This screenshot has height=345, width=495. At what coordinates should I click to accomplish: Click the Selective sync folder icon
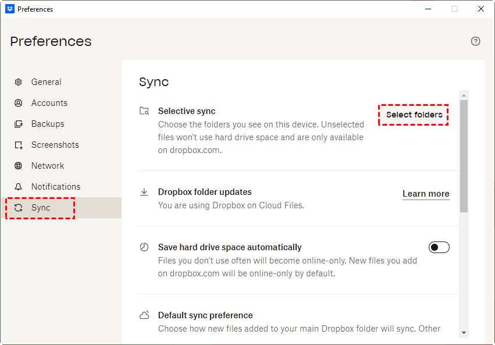coord(144,111)
